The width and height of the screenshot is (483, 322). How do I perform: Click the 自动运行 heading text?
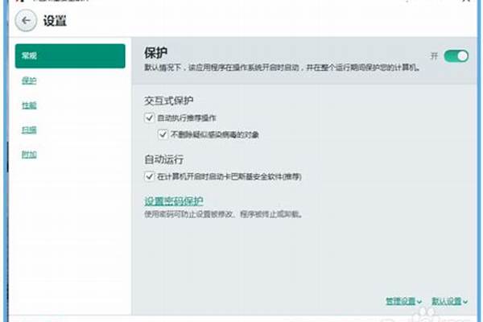pyautogui.click(x=164, y=159)
